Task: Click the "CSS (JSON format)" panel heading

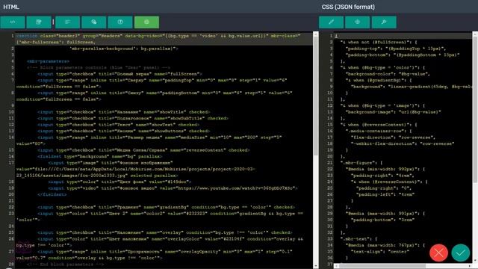Action: point(348,7)
